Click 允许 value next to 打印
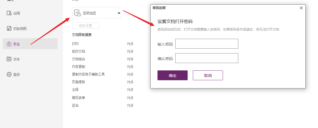This screenshot has height=128, width=318. click(x=130, y=44)
